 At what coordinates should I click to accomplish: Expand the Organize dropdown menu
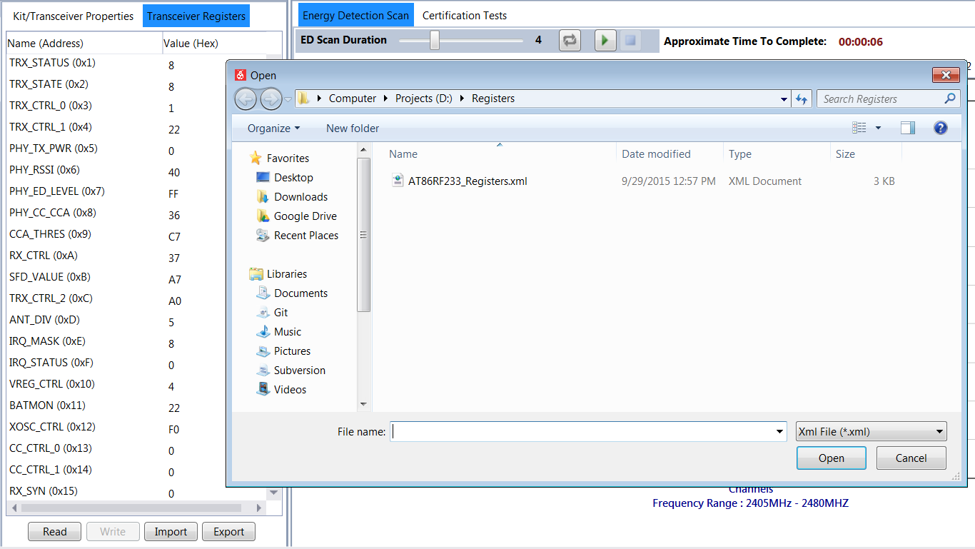pos(273,129)
